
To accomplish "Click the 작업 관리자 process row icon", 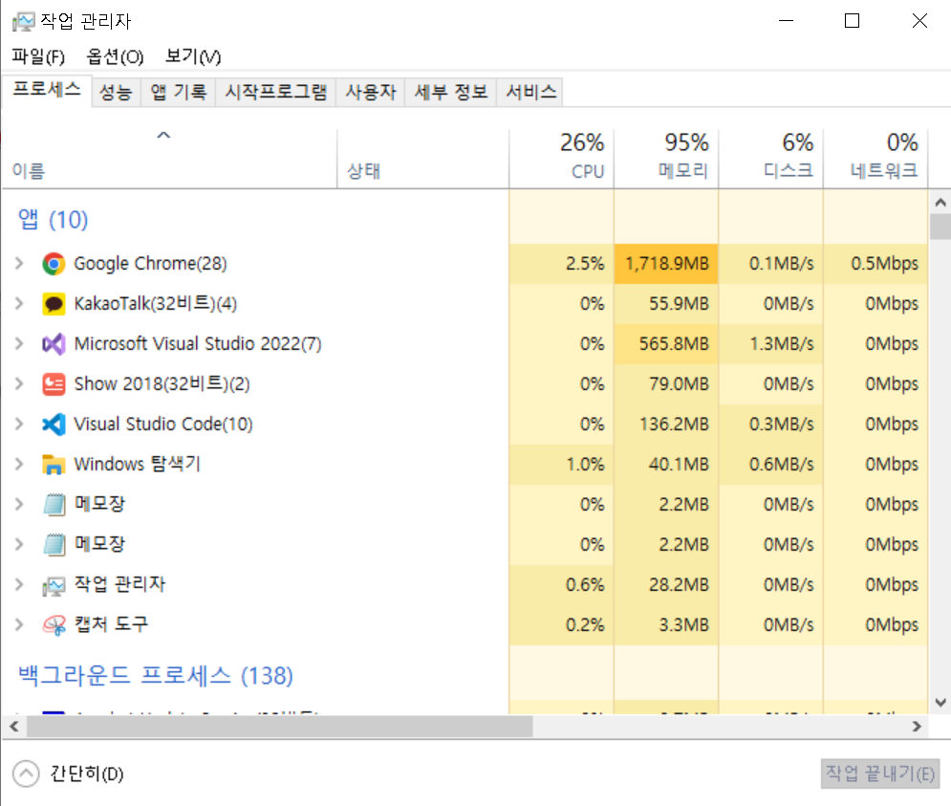I will coord(54,586).
